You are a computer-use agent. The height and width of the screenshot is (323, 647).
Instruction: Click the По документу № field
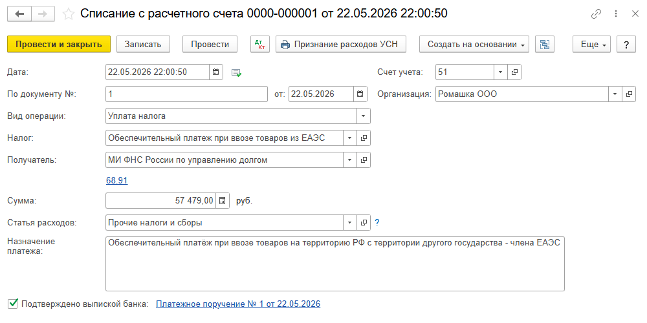(x=186, y=94)
